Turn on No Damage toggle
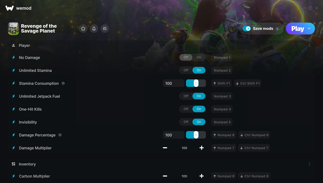This screenshot has height=183, width=323. click(199, 57)
